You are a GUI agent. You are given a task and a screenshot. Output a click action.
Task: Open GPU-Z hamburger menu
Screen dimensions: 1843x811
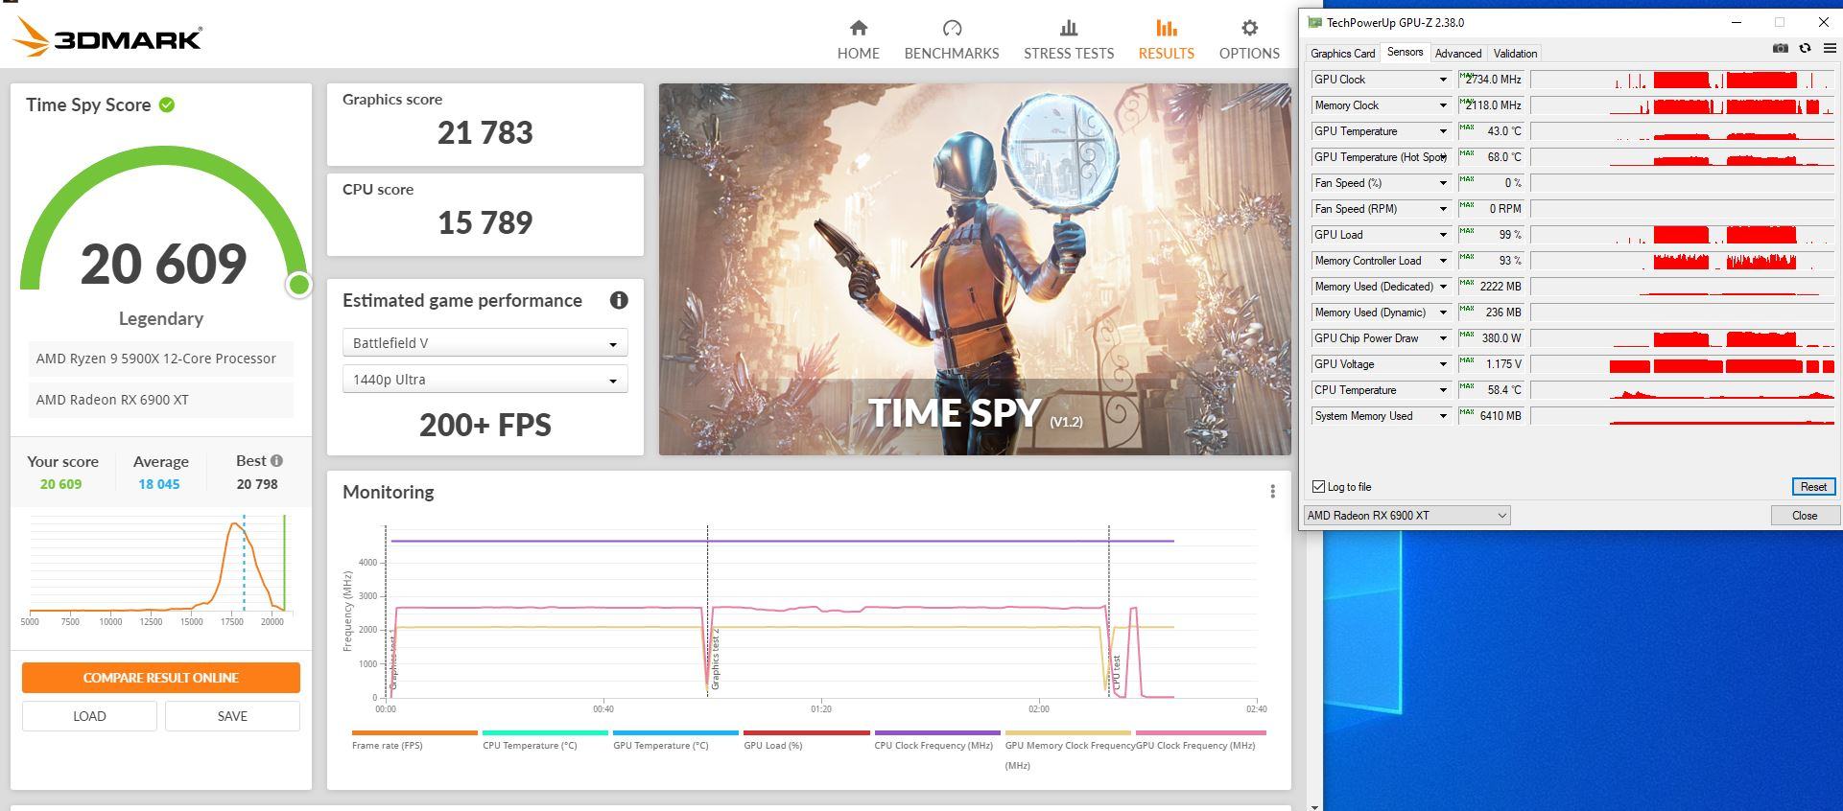coord(1829,48)
